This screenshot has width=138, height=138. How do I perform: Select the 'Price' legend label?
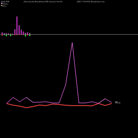click(4, 6)
